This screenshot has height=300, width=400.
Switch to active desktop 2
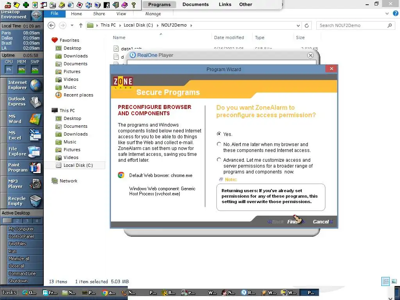click(x=17, y=221)
